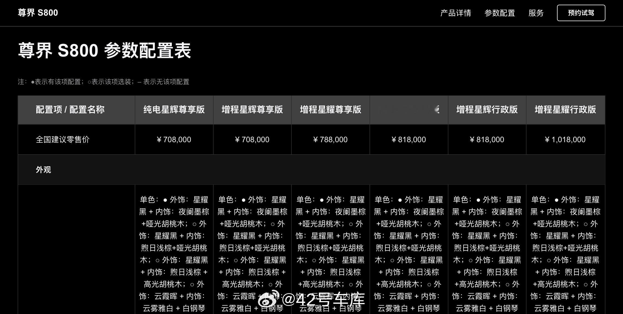Click the legend note starting with 注：●表示有该项配置

point(104,82)
